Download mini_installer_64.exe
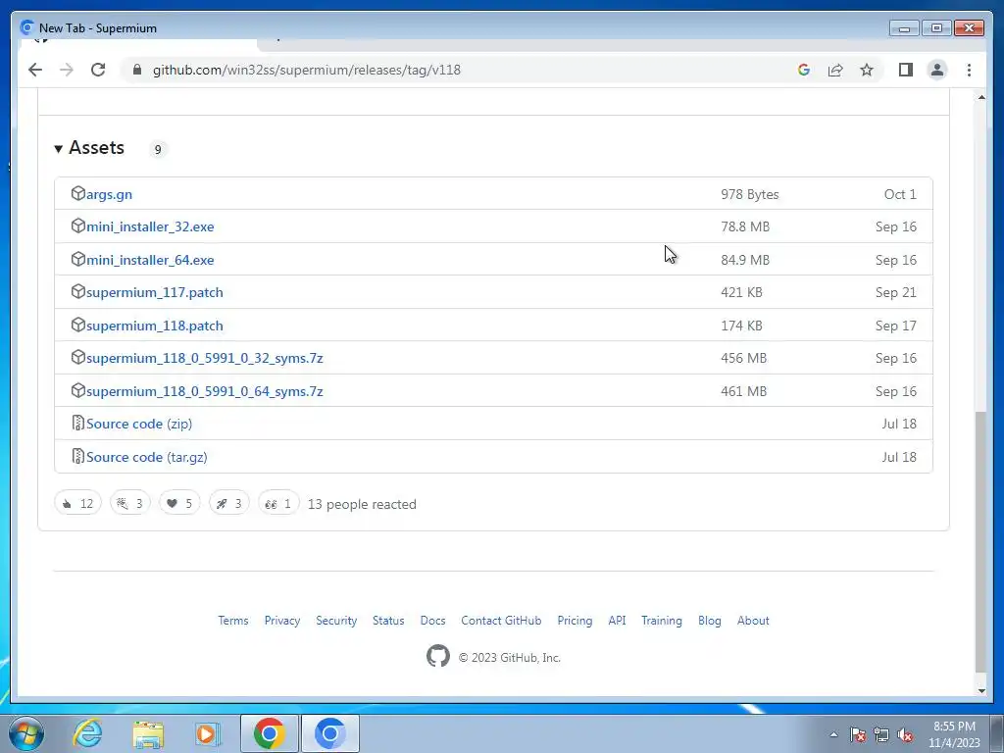1004x753 pixels. click(150, 260)
